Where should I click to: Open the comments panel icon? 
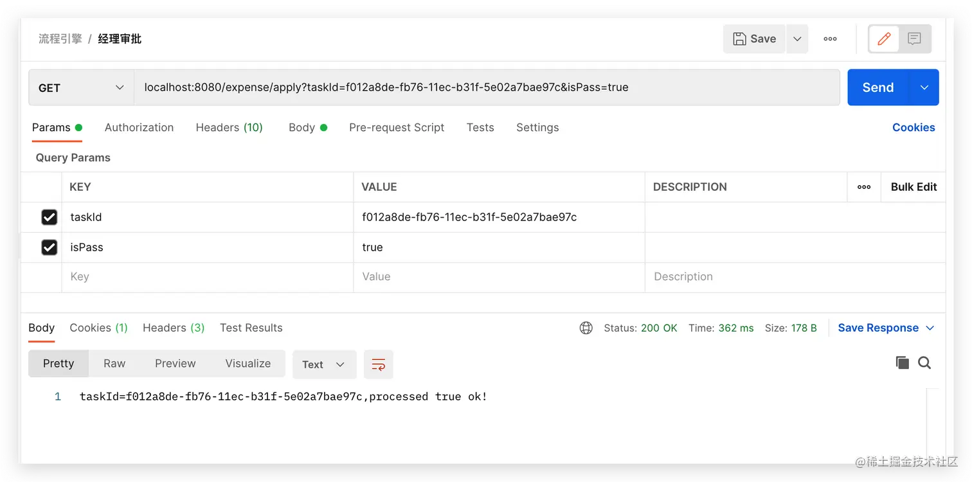tap(914, 39)
